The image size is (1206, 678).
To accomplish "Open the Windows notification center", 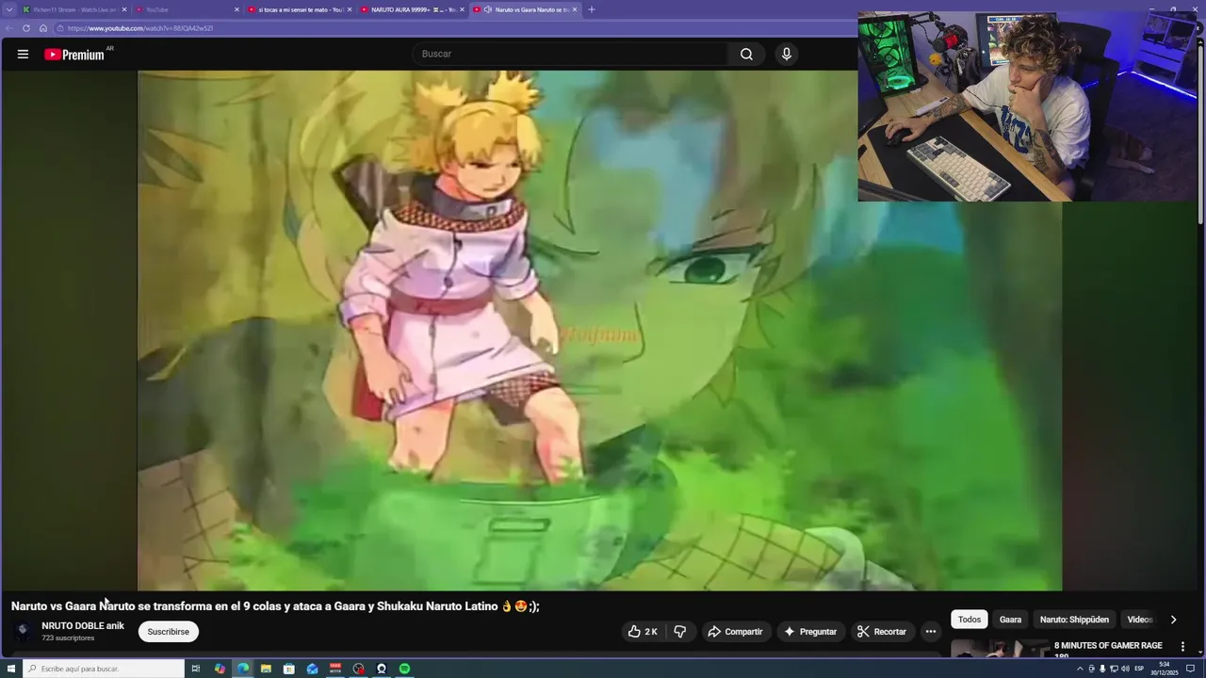I will pos(1191,669).
